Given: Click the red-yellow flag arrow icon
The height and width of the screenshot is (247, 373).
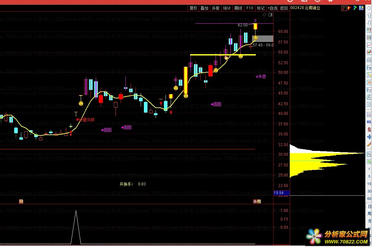Looking at the screenshot, I should (x=349, y=8).
